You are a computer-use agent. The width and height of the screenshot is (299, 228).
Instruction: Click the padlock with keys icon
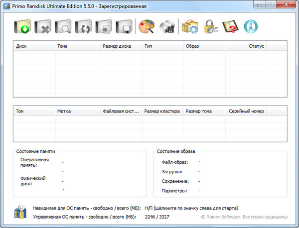pyautogui.click(x=211, y=26)
